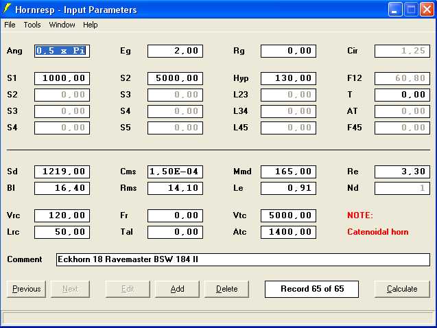The image size is (437, 328).
Task: Click the Bl field showing 16,40
Action: [62, 188]
